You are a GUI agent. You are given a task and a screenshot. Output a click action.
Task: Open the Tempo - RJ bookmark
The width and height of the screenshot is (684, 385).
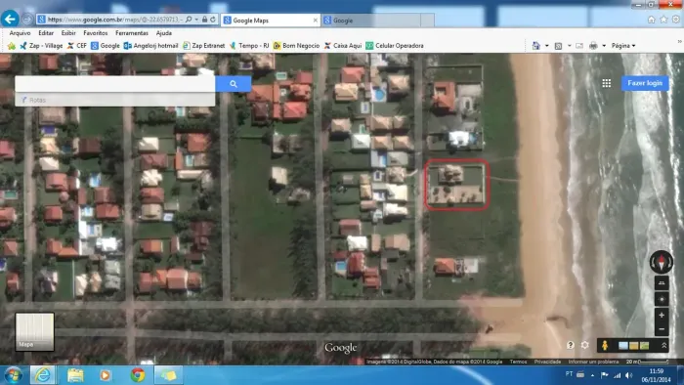click(x=249, y=46)
